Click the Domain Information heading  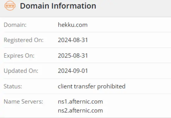pos(58,6)
